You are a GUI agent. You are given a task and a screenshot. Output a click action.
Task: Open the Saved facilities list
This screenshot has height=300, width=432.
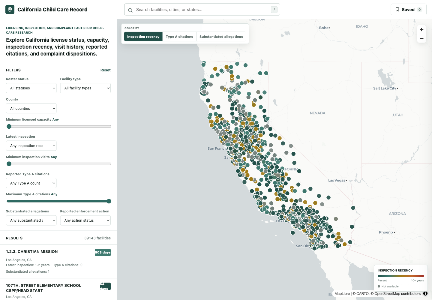point(409,10)
